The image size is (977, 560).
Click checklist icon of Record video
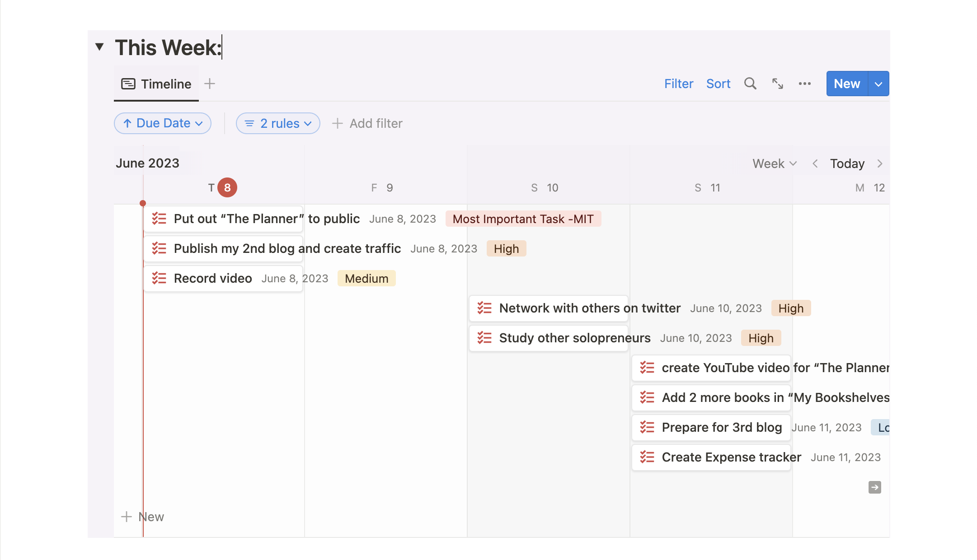[x=159, y=278]
